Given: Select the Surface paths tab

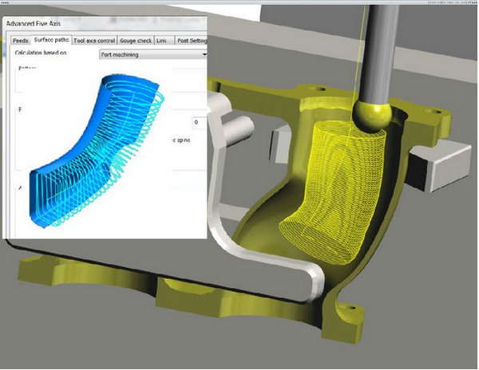Looking at the screenshot, I should [51, 40].
